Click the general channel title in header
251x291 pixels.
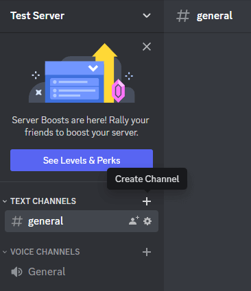coord(215,16)
